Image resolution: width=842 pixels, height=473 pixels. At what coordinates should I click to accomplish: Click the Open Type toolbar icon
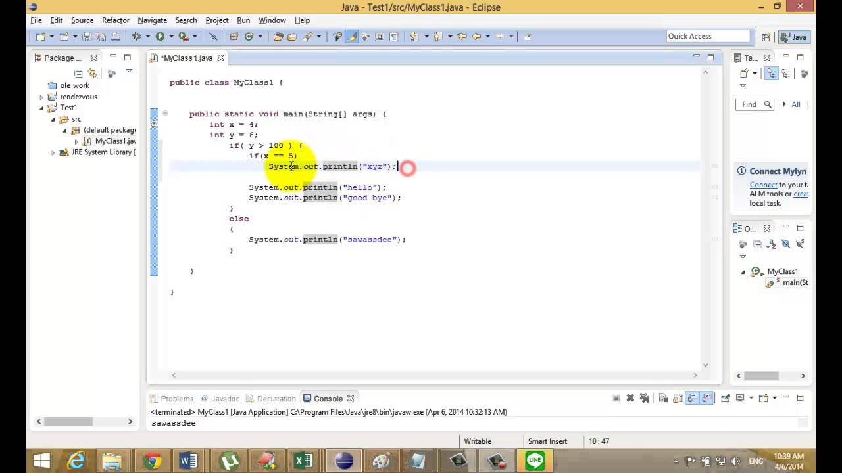[x=278, y=37]
